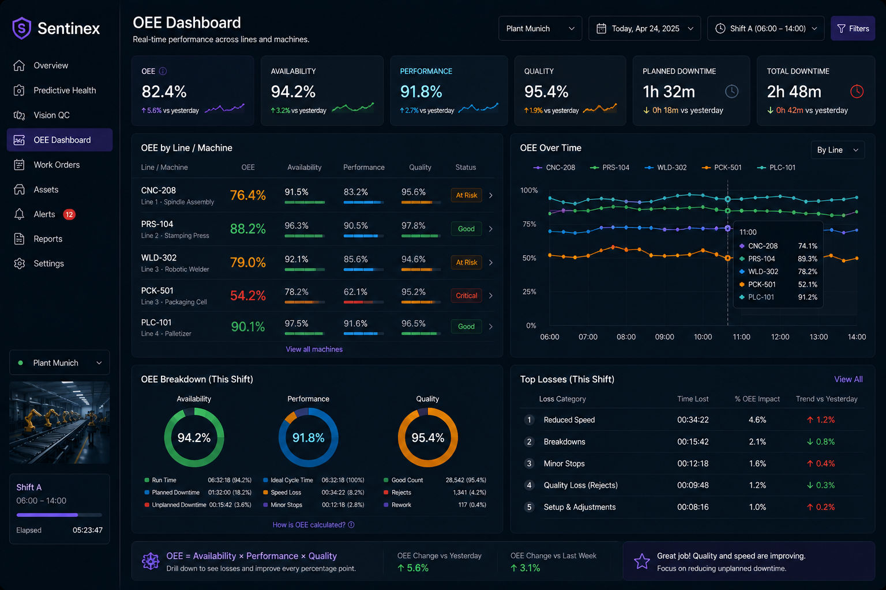This screenshot has width=886, height=590.
Task: Click the Breakdowns loss row
Action: pos(692,442)
